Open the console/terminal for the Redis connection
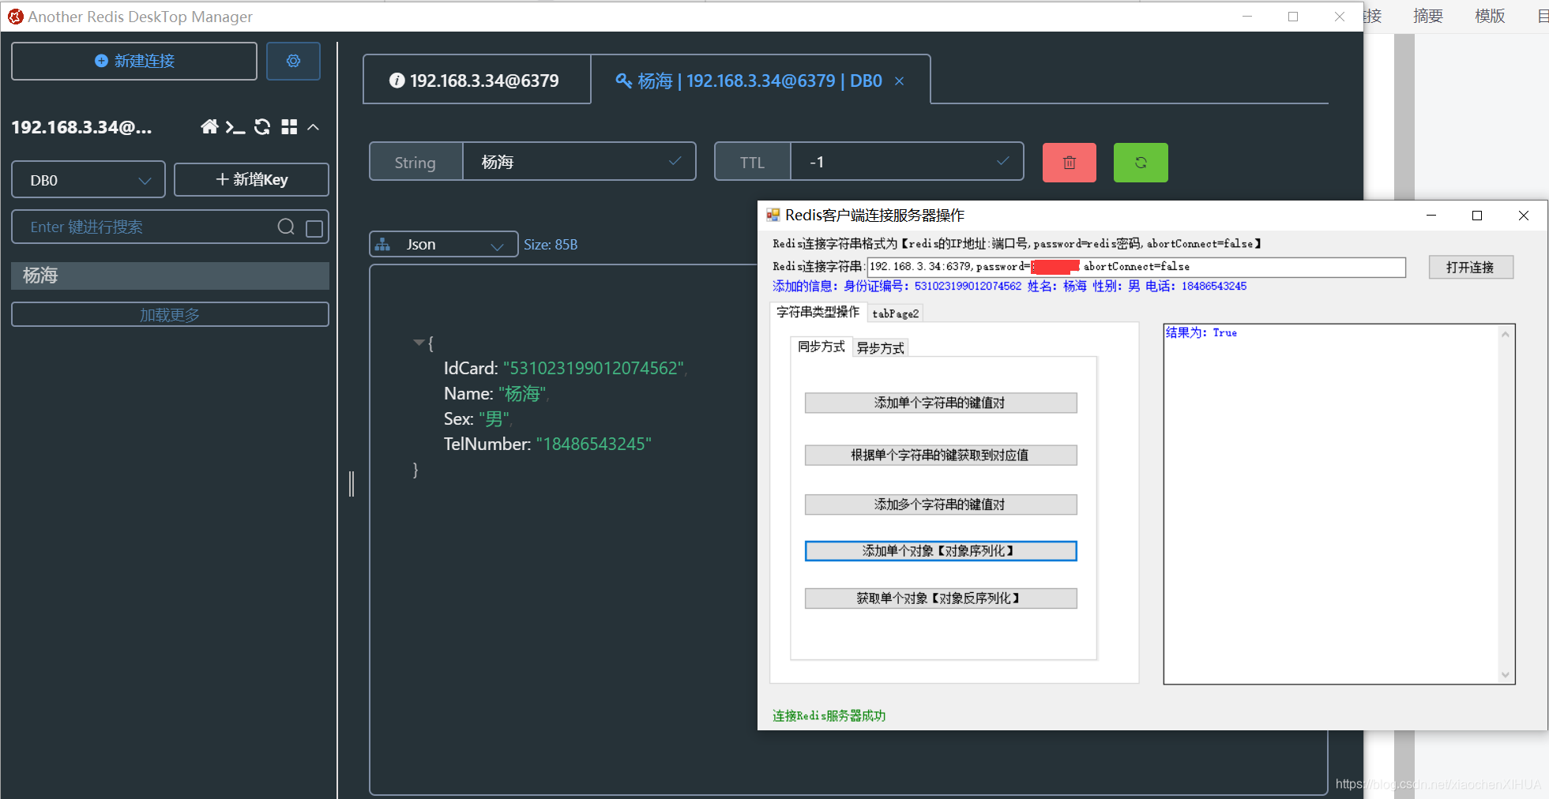1549x799 pixels. coord(236,126)
